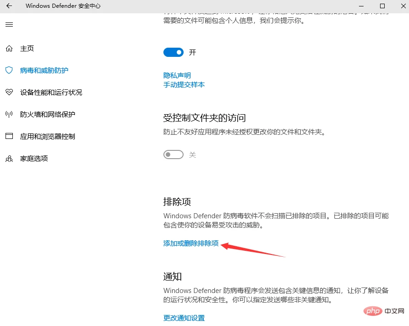Click the family icon for 家庭选项
Viewport: 409px width, 326px height.
pyautogui.click(x=9, y=159)
